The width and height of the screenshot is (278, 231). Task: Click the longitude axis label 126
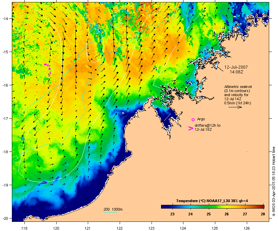(246, 228)
